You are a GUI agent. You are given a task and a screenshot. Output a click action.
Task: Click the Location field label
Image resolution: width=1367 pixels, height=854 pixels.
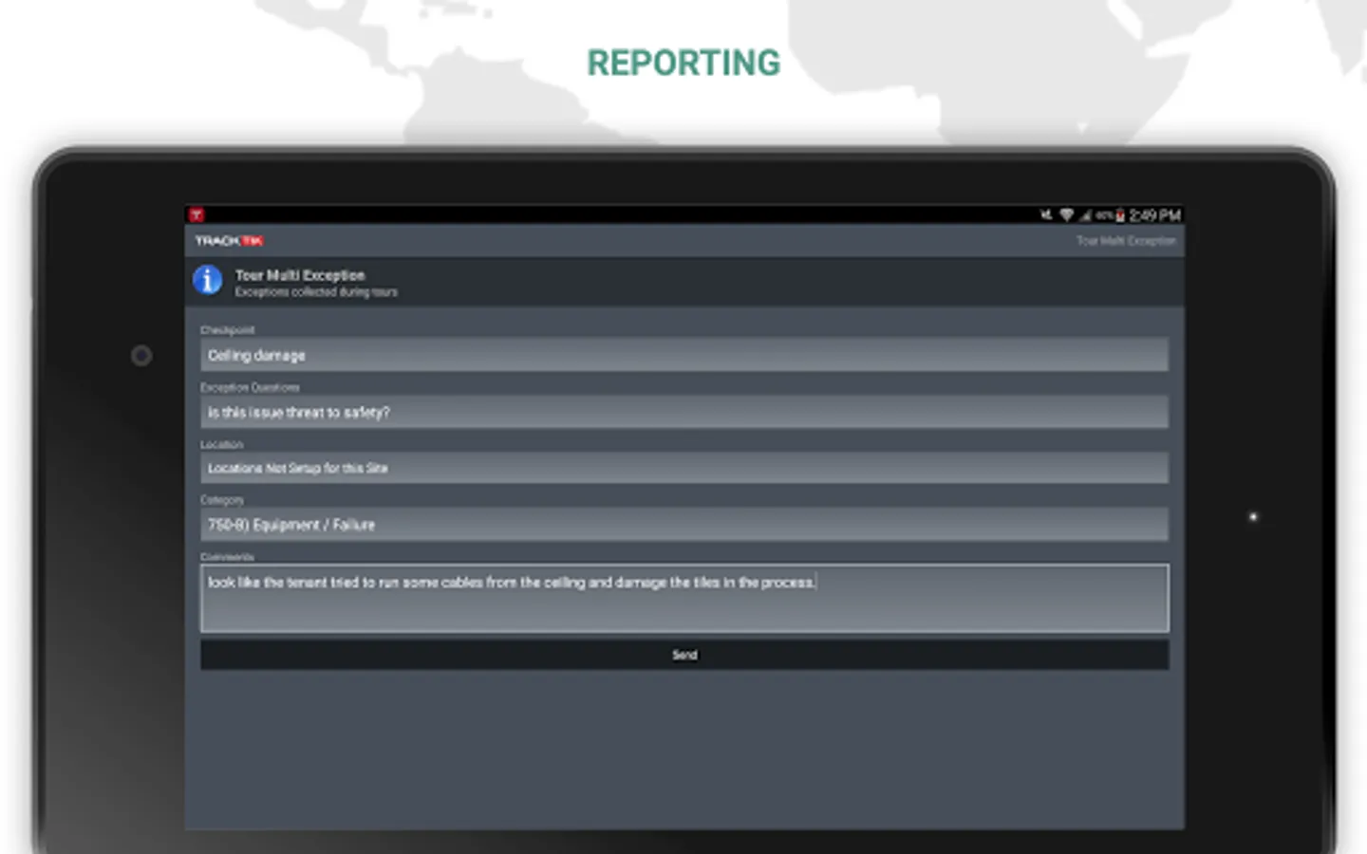click(221, 444)
